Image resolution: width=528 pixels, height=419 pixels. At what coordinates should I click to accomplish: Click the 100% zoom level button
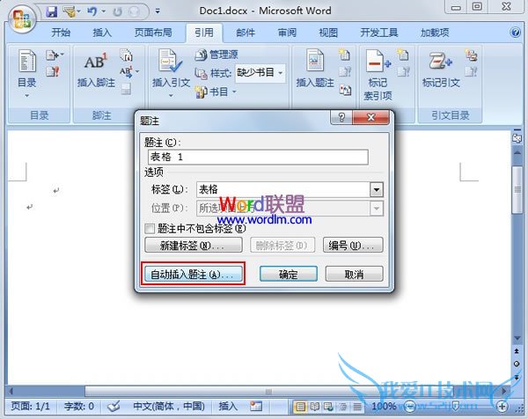pos(384,407)
